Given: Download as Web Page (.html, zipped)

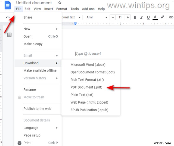Looking at the screenshot, I should tap(91, 102).
